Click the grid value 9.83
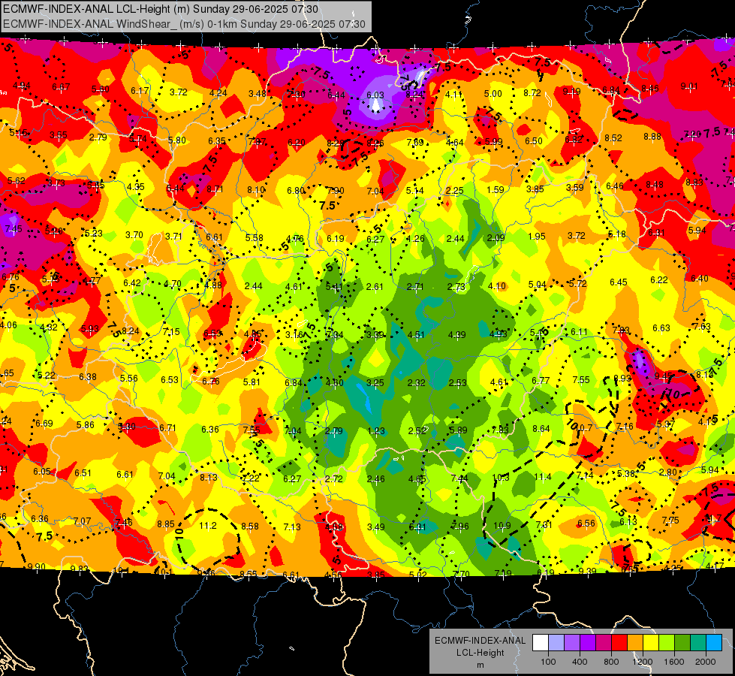 coord(80,569)
